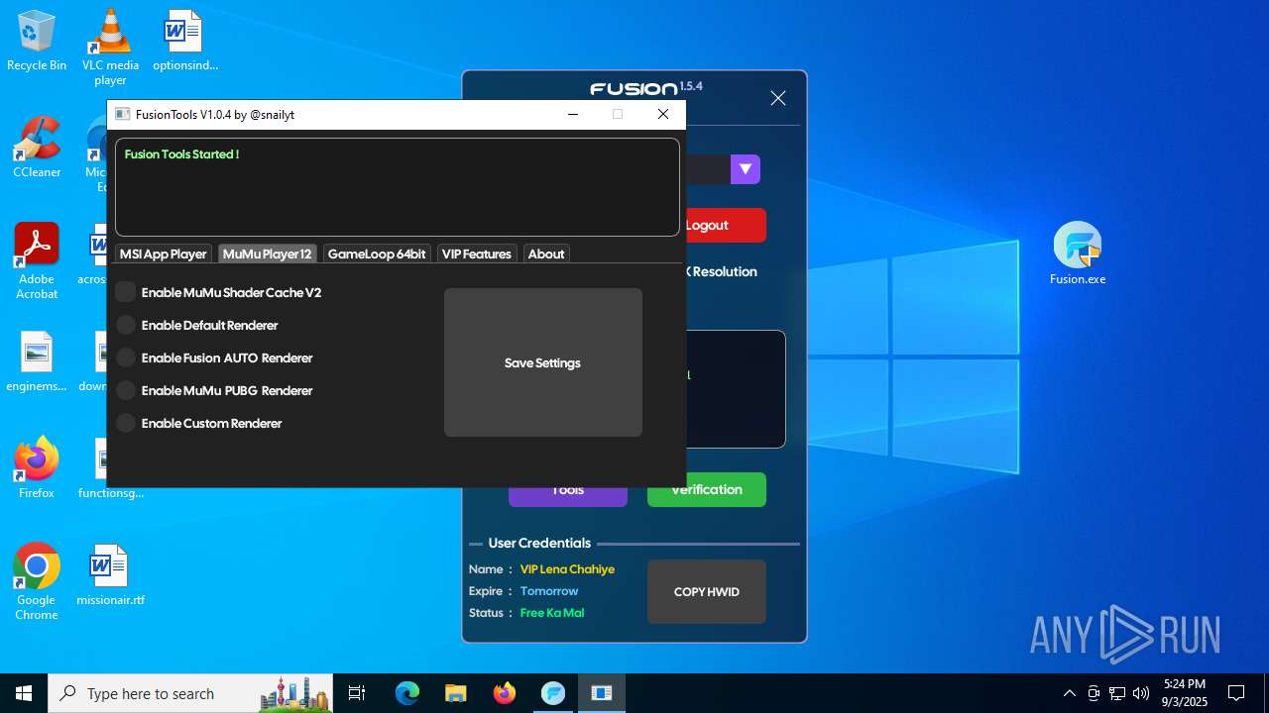Click the Fusion Tools Started log box
The width and height of the screenshot is (1269, 713).
pos(398,187)
